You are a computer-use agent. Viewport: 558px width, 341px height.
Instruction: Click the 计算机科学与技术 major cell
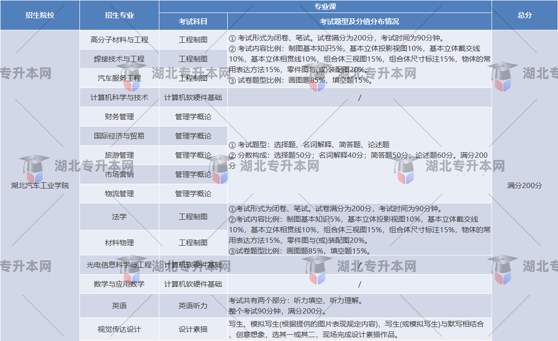(x=119, y=98)
